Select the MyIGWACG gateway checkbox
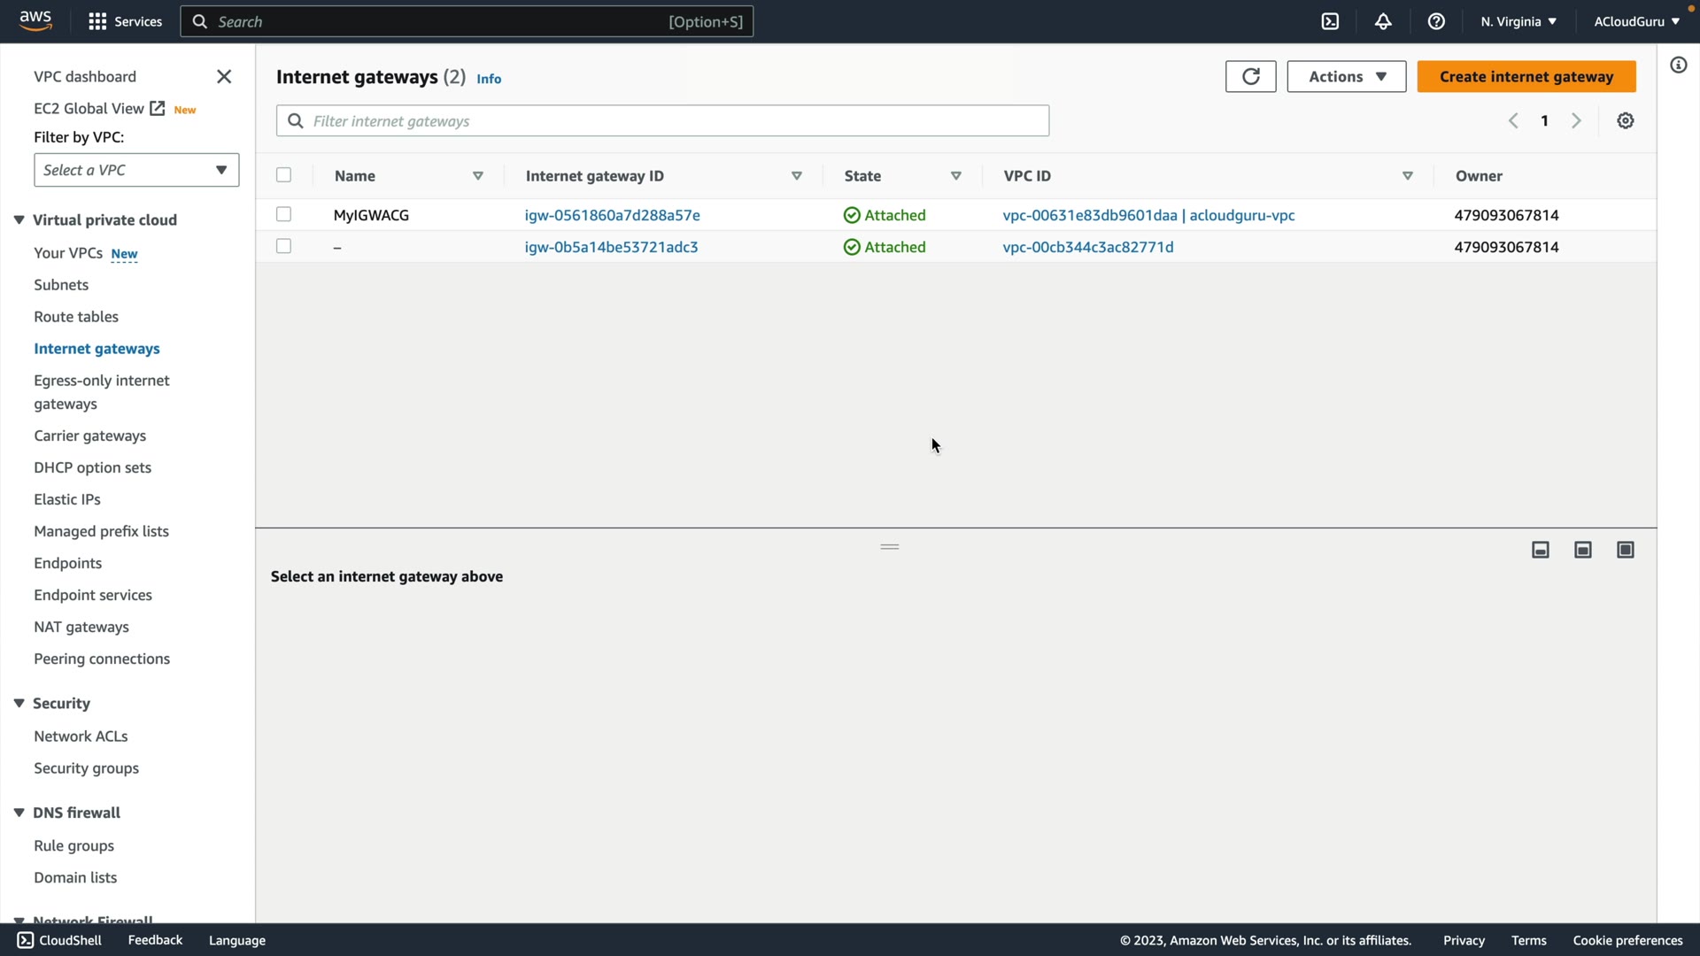This screenshot has height=956, width=1700. pos(283,214)
